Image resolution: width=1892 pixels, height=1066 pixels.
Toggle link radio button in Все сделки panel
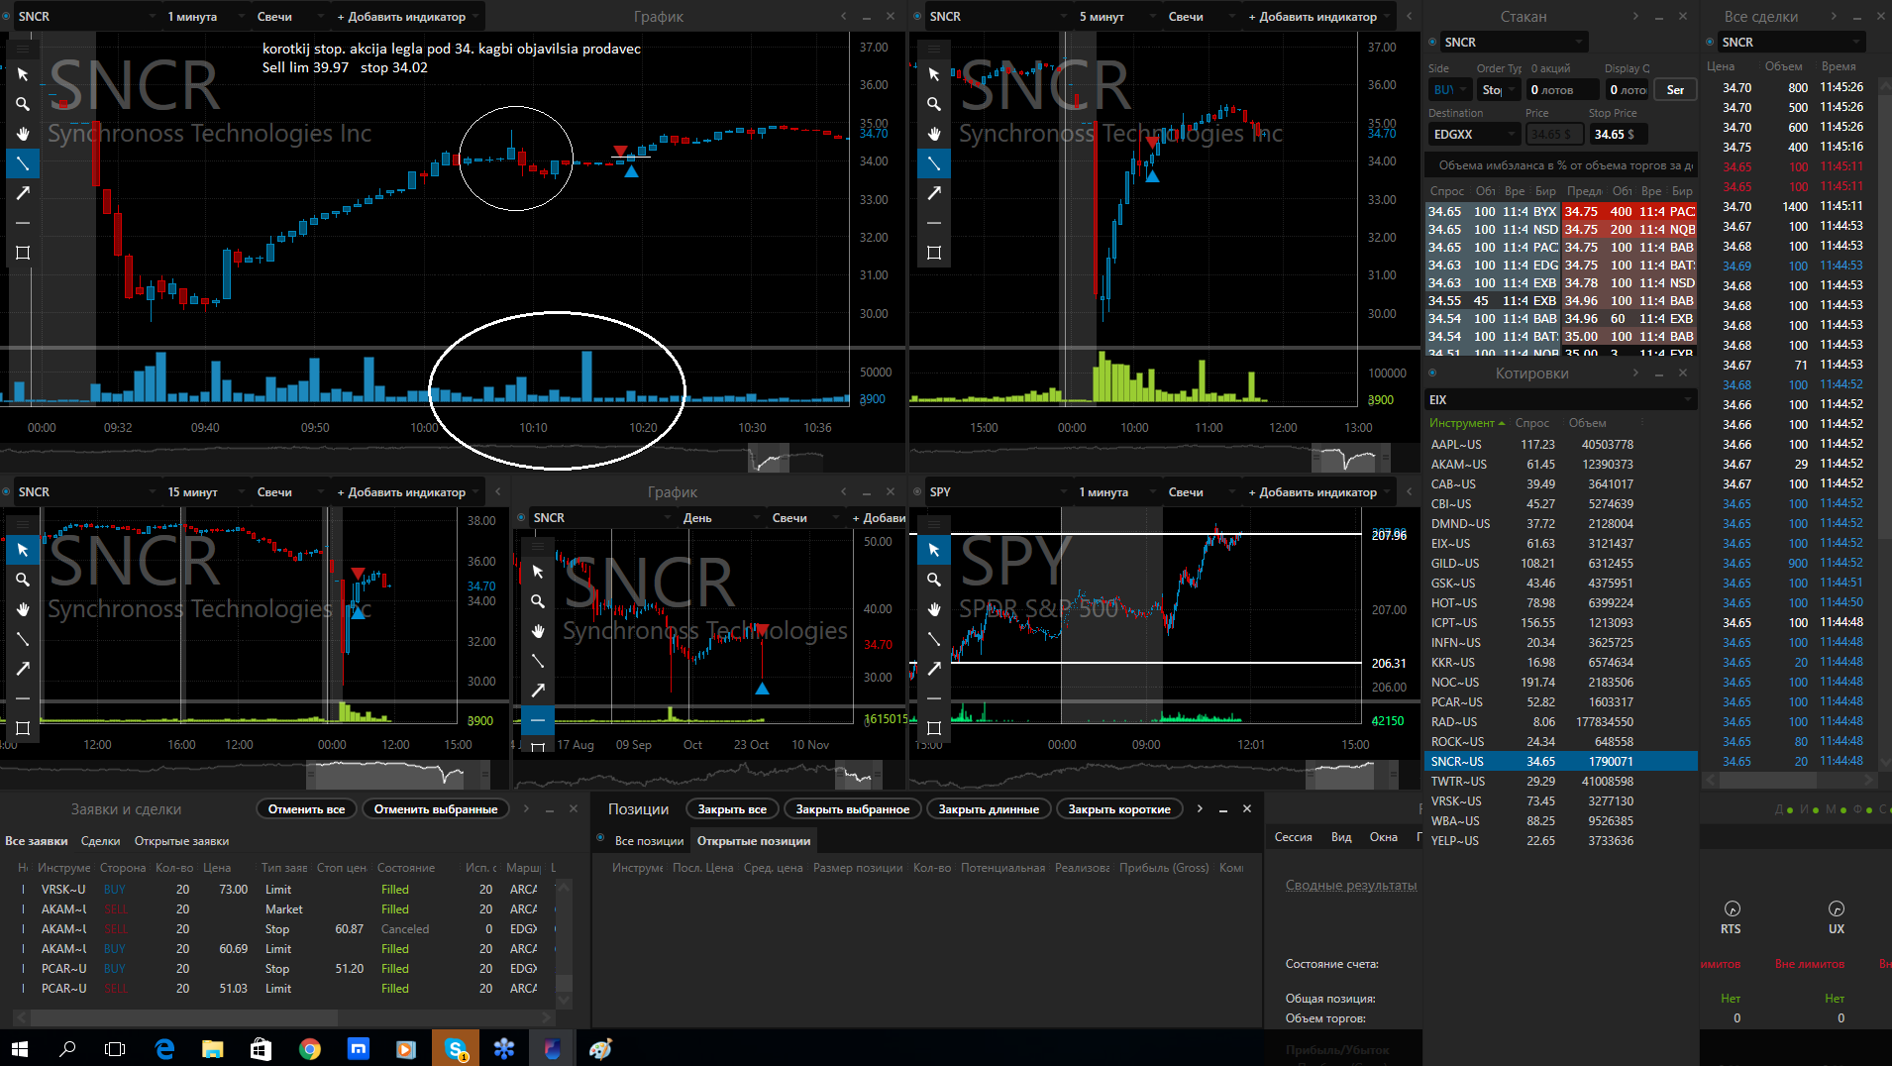pos(1710,42)
